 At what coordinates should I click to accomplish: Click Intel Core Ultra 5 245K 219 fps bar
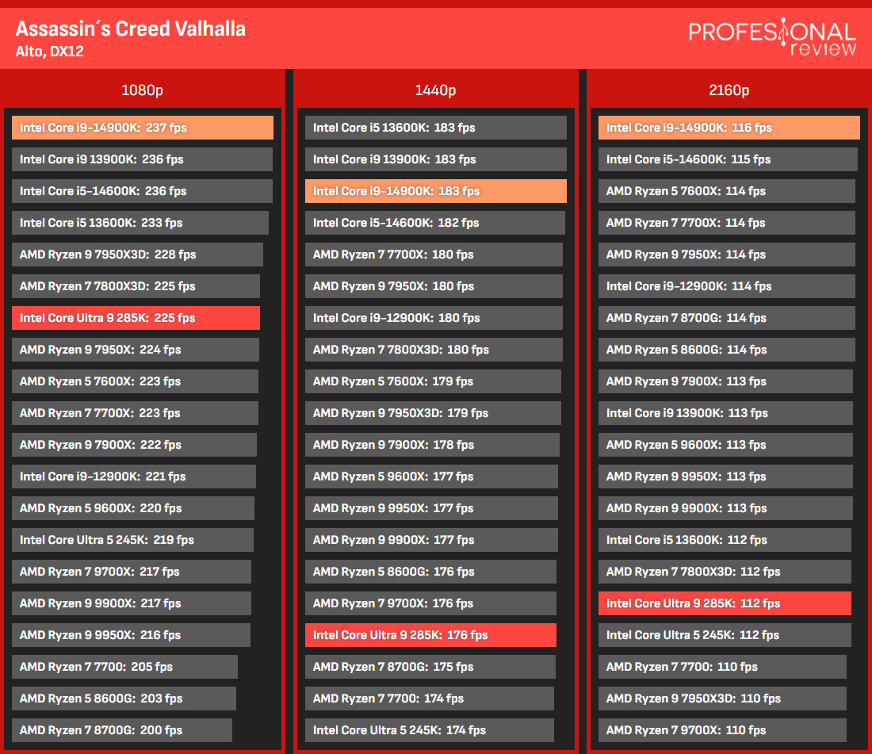133,540
